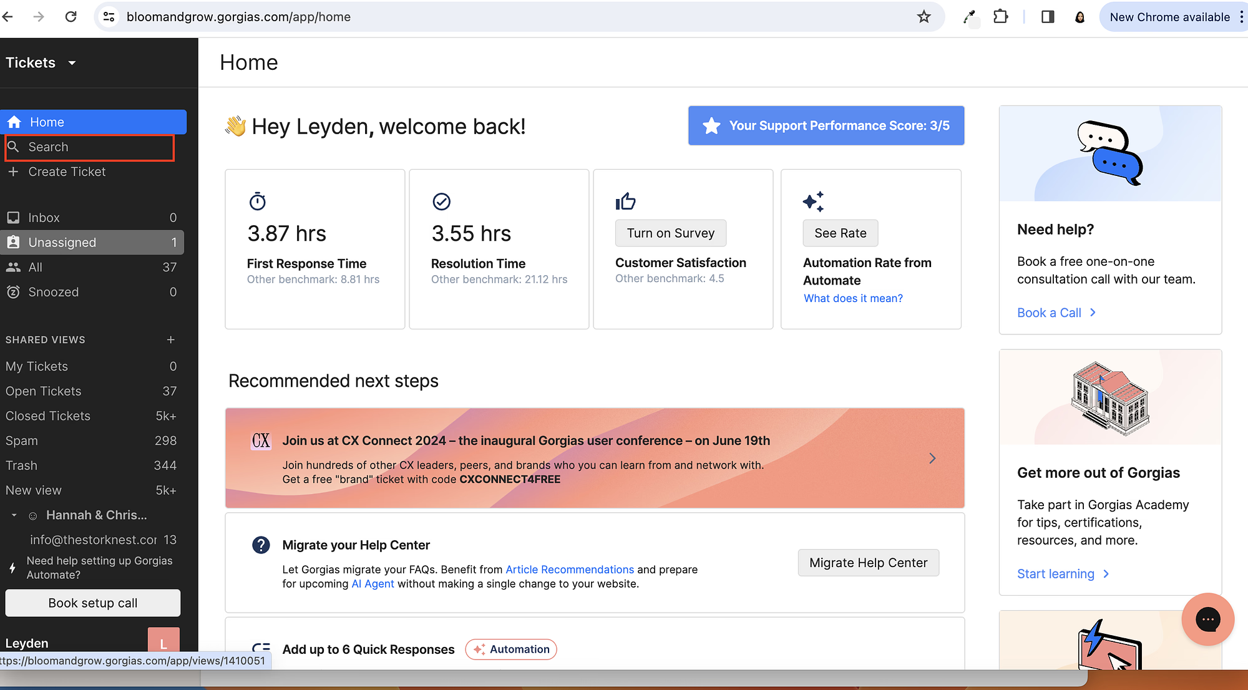Open My Tickets shared view
The height and width of the screenshot is (690, 1248).
point(92,367)
